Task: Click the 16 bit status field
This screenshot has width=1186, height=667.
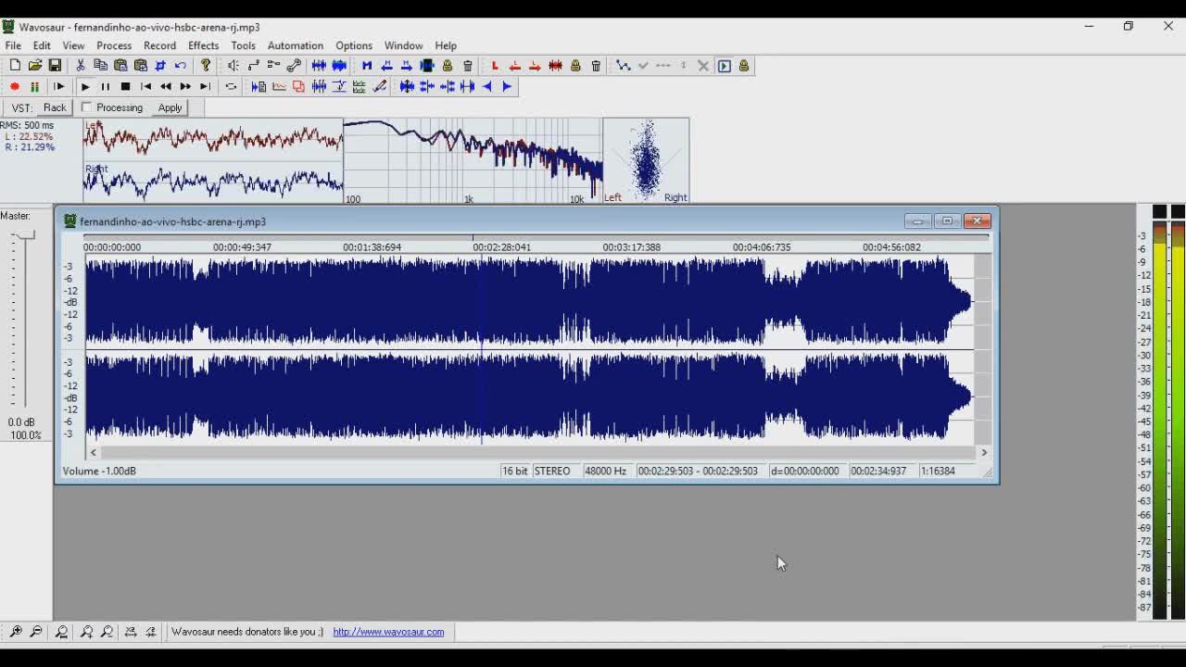Action: pos(514,471)
